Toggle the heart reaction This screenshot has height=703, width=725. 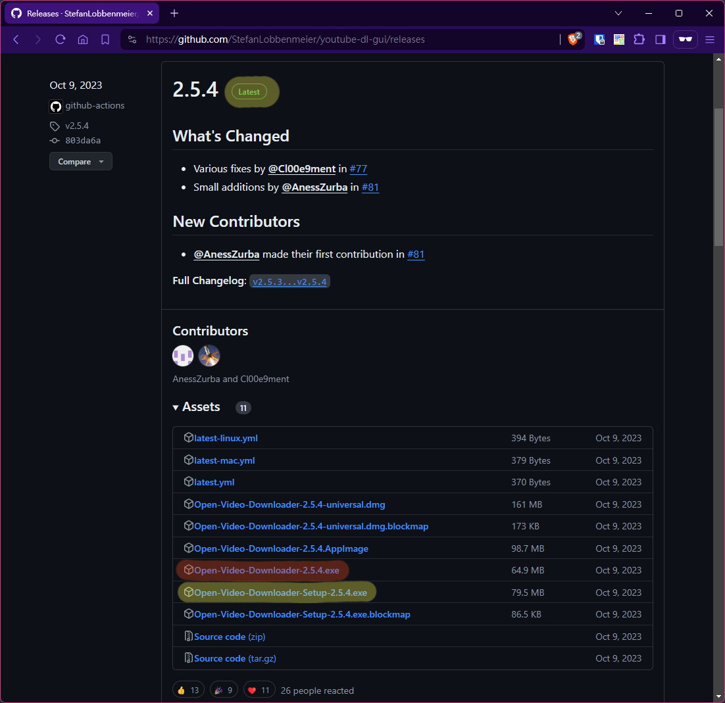(259, 690)
